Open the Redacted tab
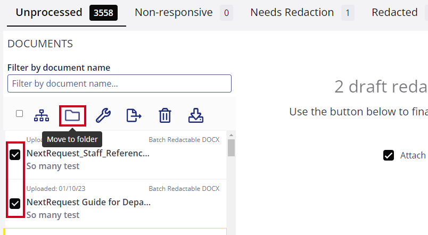The image size is (428, 235). 394,13
